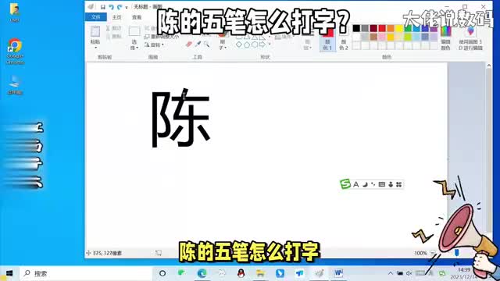Click the Sogou S logo on IME toolbar
This screenshot has height=281, width=500.
click(345, 184)
